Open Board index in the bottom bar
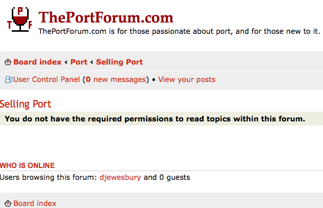This screenshot has height=208, width=323. coord(35,203)
